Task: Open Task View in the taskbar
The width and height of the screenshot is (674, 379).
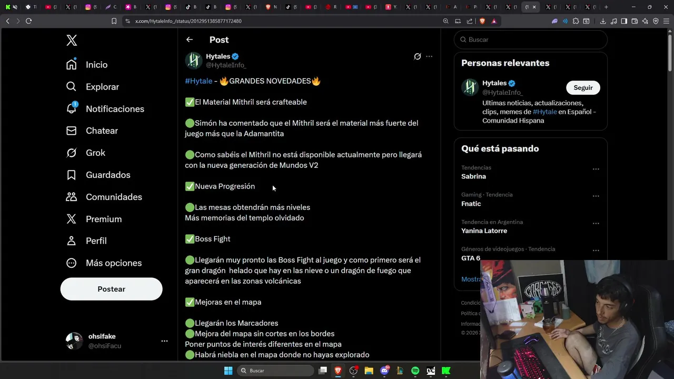Action: coord(323,371)
